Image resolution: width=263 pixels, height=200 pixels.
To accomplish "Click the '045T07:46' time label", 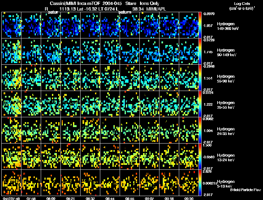I will 11,198.
